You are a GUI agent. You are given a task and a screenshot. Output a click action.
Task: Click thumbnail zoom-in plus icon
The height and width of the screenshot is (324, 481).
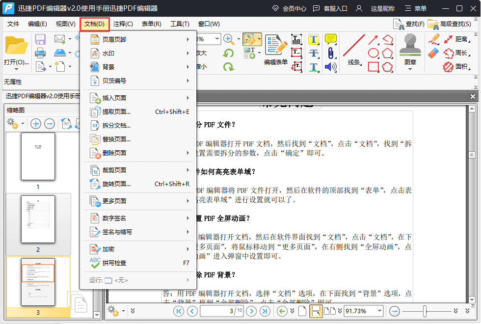[x=36, y=124]
